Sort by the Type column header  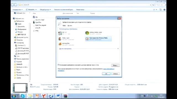(x=78, y=13)
